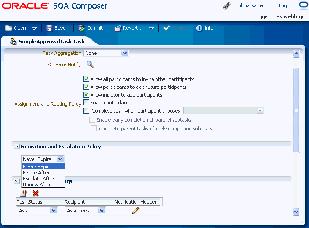Check Complete task when participant chooses

coord(86,110)
